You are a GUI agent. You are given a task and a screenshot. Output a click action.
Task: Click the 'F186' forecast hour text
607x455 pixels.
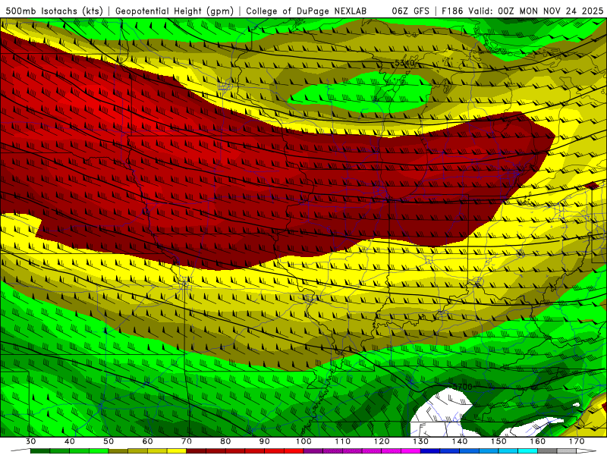coord(452,11)
